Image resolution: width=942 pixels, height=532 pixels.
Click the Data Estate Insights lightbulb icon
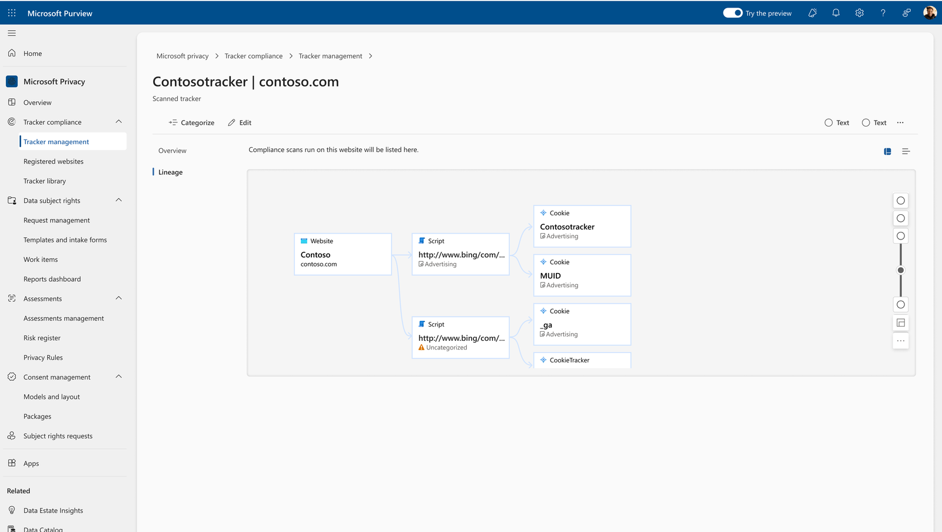pyautogui.click(x=12, y=510)
